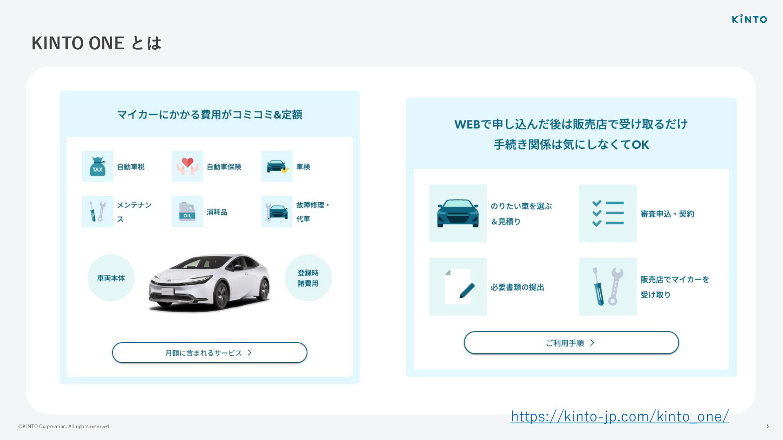
Task: Click the white Prius car image
Action: (x=210, y=283)
